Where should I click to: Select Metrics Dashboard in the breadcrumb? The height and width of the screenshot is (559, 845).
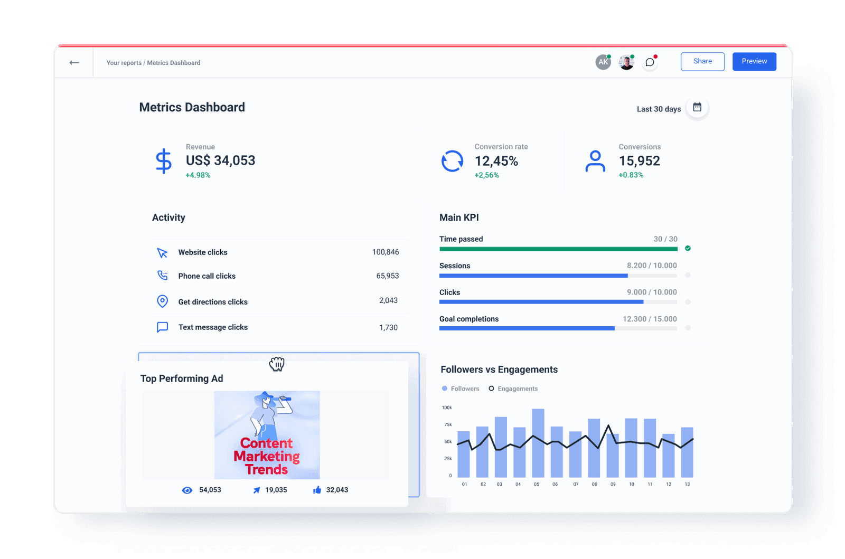coord(173,62)
